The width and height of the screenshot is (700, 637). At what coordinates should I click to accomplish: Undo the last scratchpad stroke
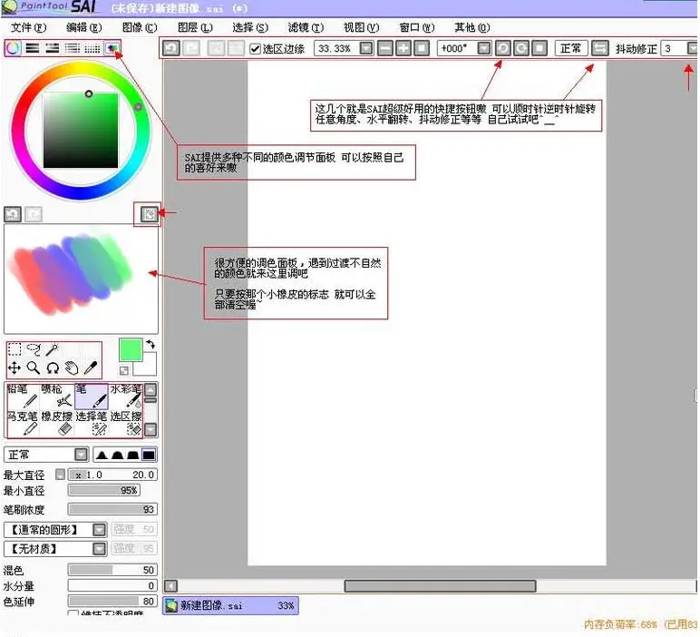click(13, 214)
